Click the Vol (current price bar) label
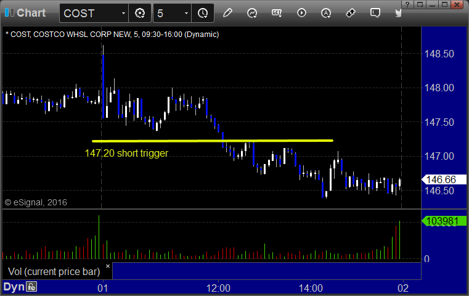The height and width of the screenshot is (296, 469). click(x=54, y=271)
